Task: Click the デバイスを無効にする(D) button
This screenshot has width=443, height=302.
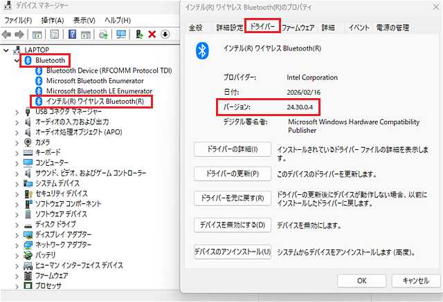Action: point(233,225)
